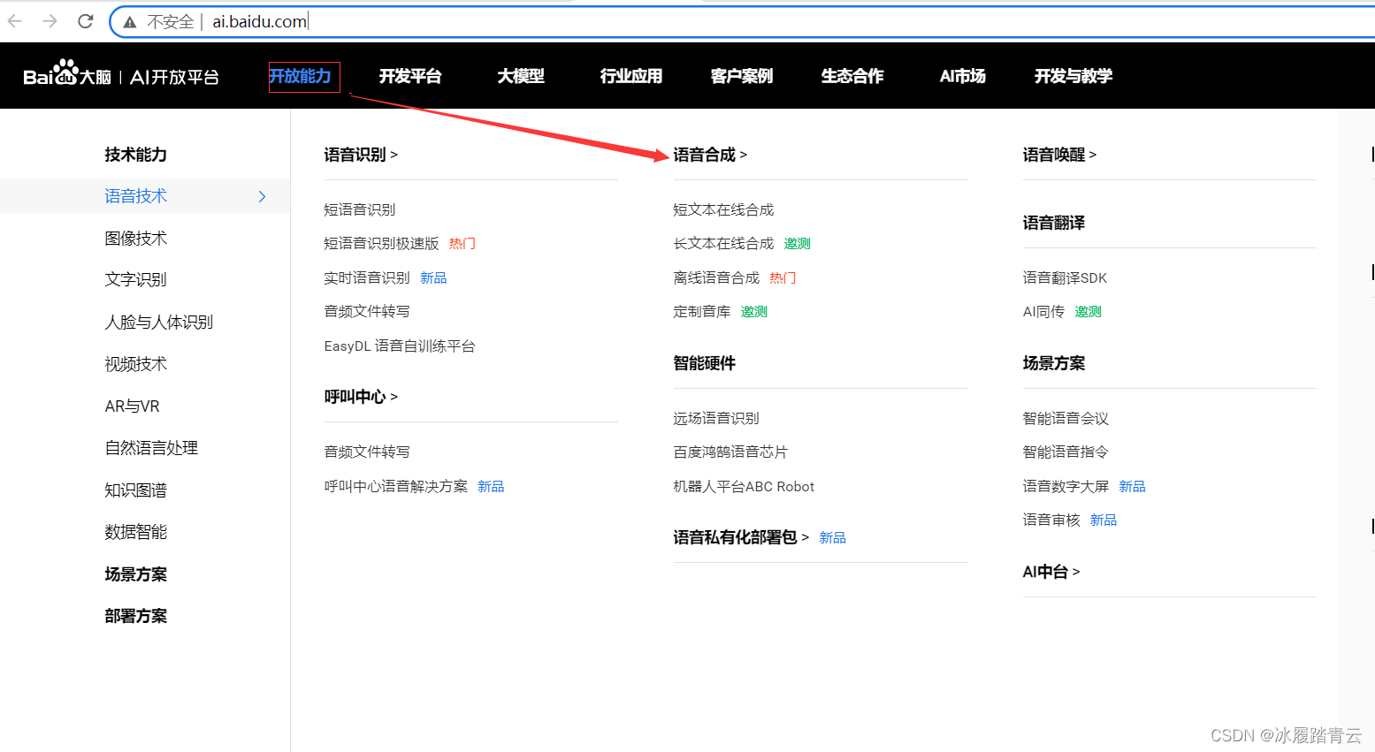This screenshot has width=1375, height=752.
Task: Click the 不安全 security warning icon
Action: [129, 20]
